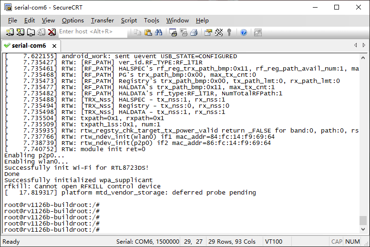Click the SecureCRT app icon in title bar

coord(8,7)
